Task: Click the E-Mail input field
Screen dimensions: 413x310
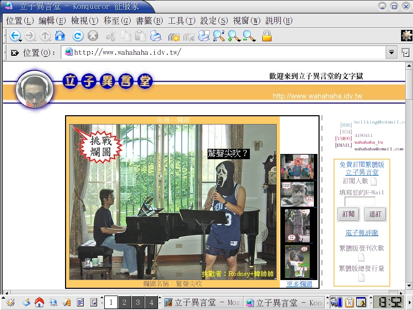Action: (359, 202)
